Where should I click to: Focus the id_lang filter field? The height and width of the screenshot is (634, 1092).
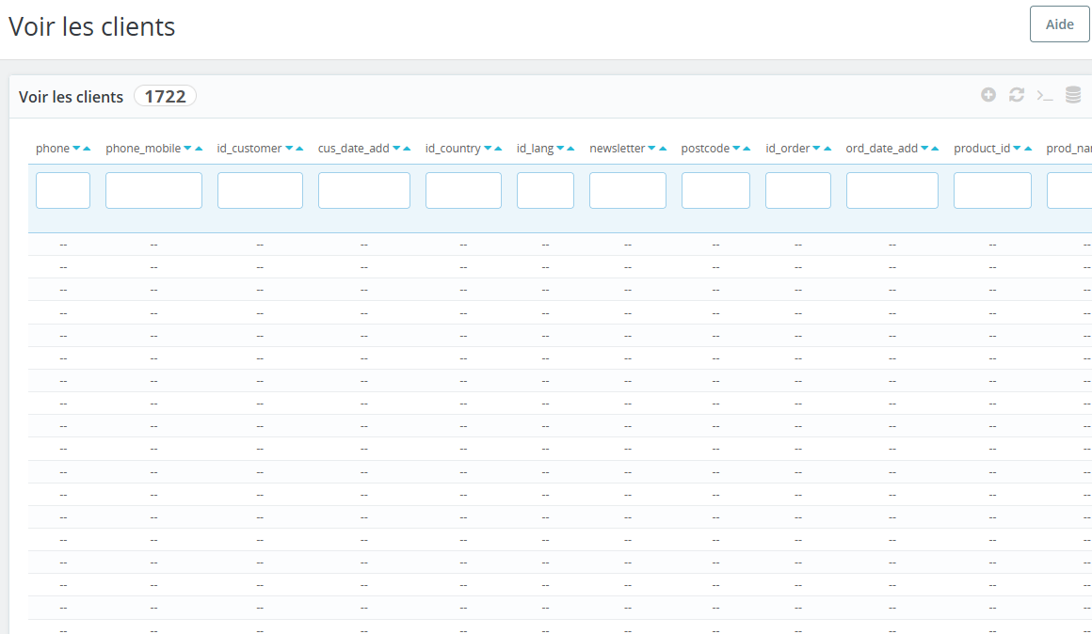tap(545, 190)
